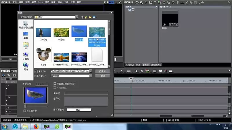Click the cut scissors icon in bin toolbar
The width and height of the screenshot is (232, 130).
click(164, 2)
